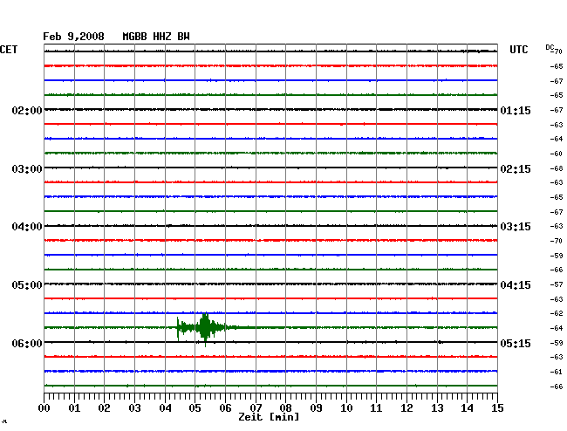Click the UTC time label "01:15"
Image resolution: width=567 pixels, height=431 pixels.
[x=516, y=110]
